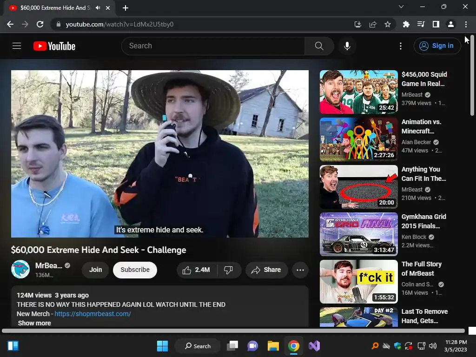The image size is (476, 357).
Task: Bookmark this page with star
Action: coord(387,24)
